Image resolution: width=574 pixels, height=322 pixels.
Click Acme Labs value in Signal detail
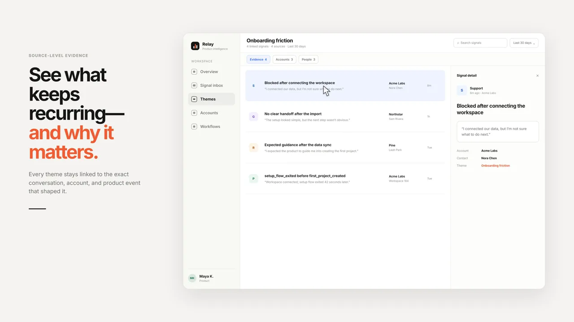tap(489, 151)
